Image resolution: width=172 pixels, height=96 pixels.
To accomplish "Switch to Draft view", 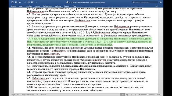I will [x=135, y=95].
